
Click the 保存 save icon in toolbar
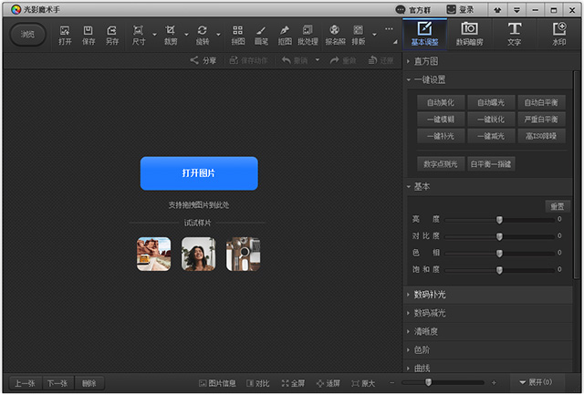pyautogui.click(x=89, y=35)
